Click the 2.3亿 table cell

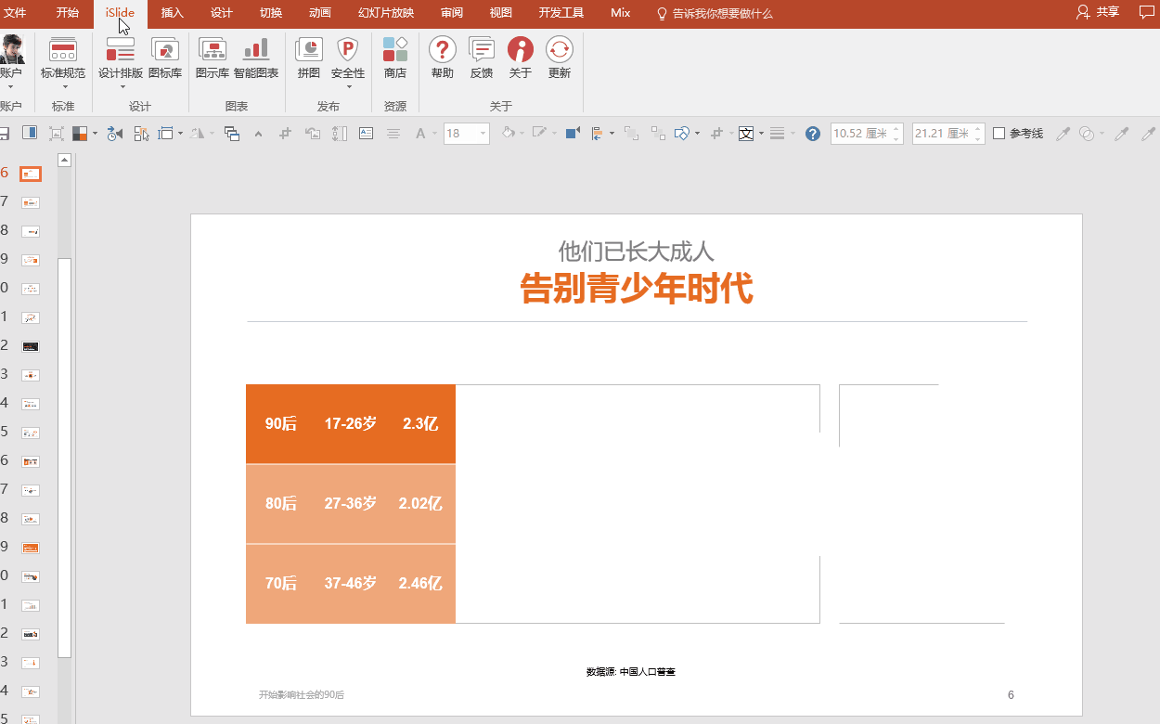click(x=420, y=423)
